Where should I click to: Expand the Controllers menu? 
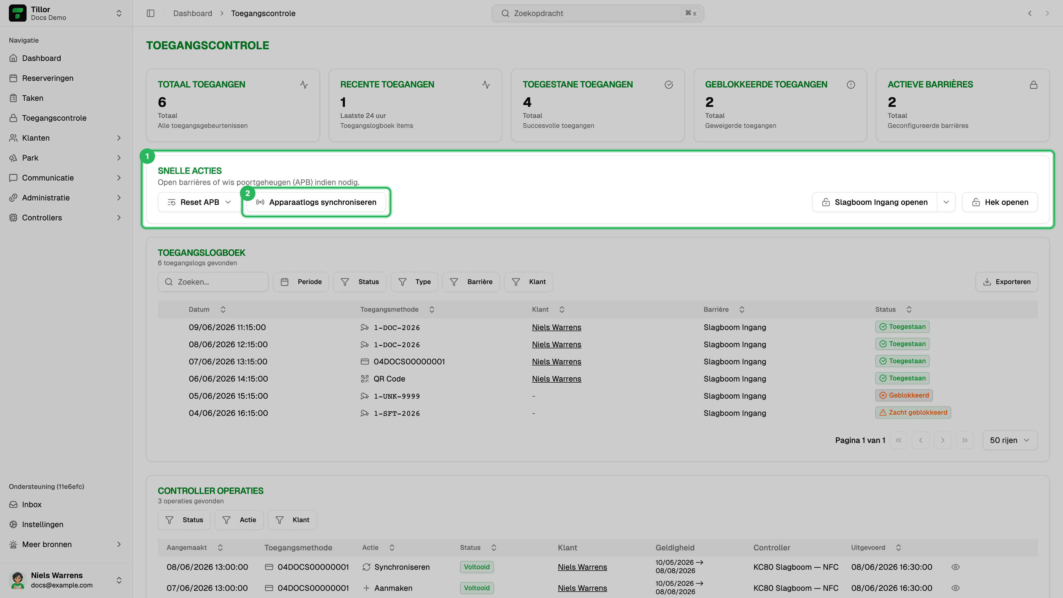pos(66,218)
